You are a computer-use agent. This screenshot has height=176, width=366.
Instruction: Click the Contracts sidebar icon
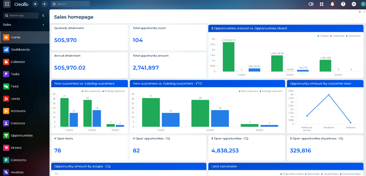click(x=6, y=160)
